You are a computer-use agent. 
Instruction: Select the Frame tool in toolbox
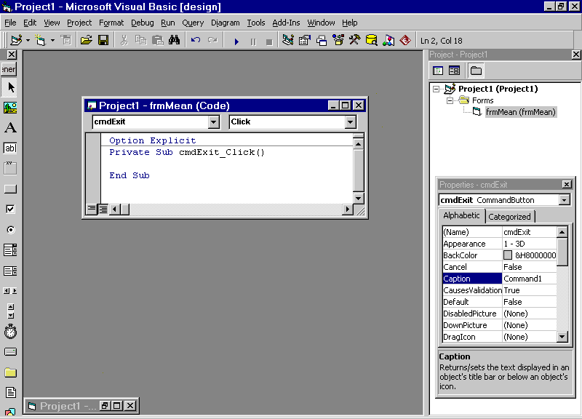(10, 169)
